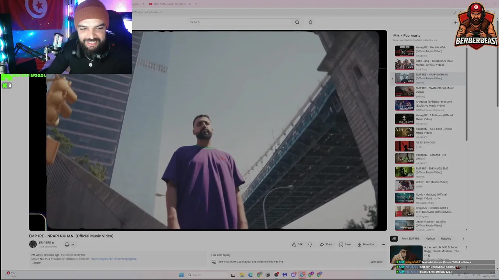
Task: Click inside the YouTube Search field
Action: pos(240,22)
